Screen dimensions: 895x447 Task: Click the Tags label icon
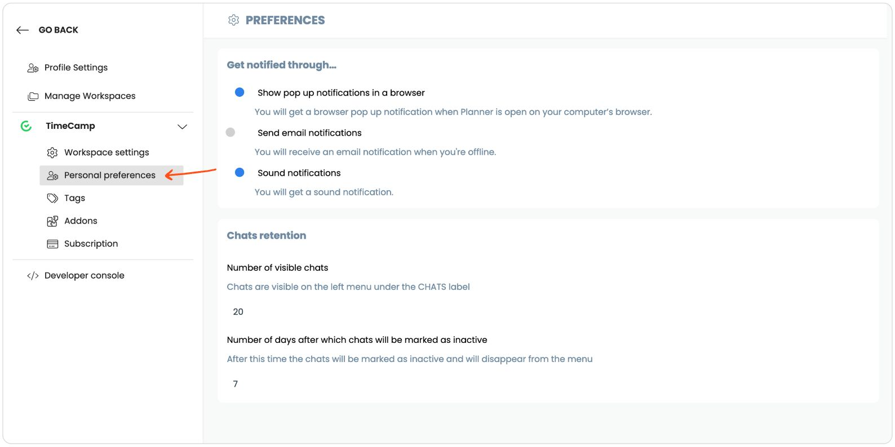52,198
